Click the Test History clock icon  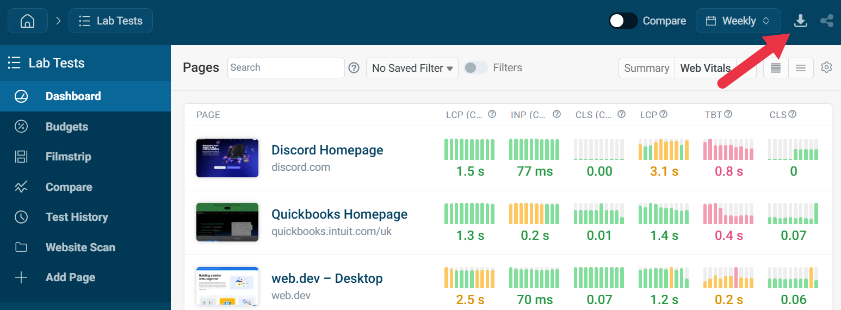(x=21, y=217)
